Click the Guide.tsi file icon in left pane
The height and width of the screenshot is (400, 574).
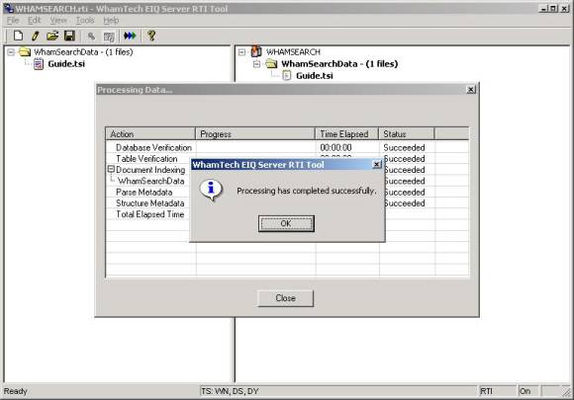pos(38,64)
